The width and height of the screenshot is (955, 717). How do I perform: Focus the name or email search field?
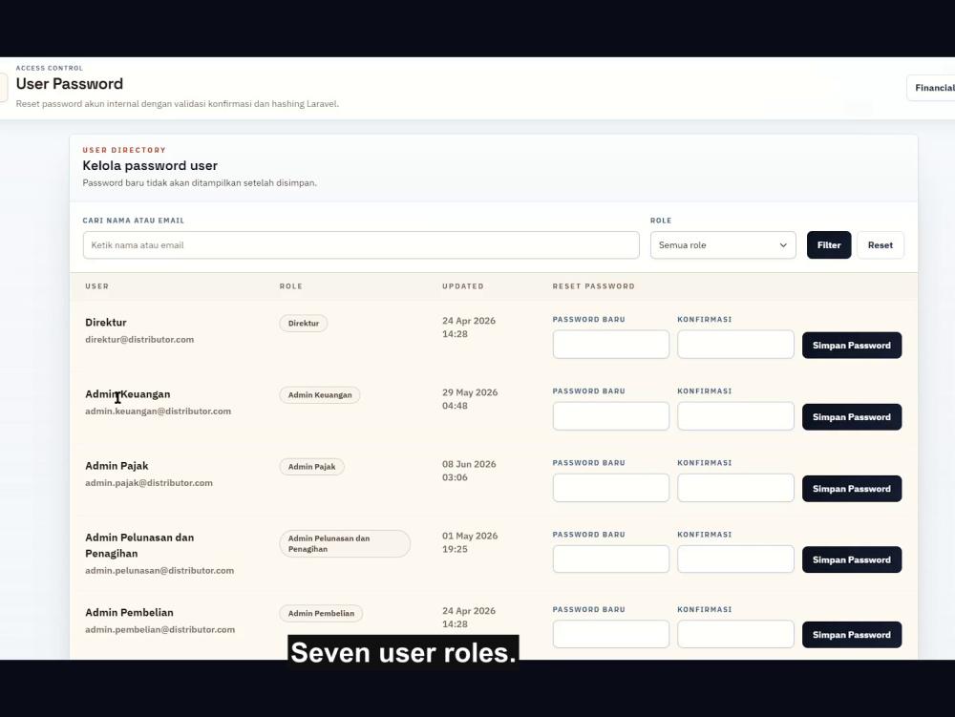point(361,244)
